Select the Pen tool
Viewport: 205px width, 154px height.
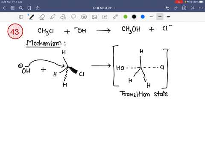[32, 17]
